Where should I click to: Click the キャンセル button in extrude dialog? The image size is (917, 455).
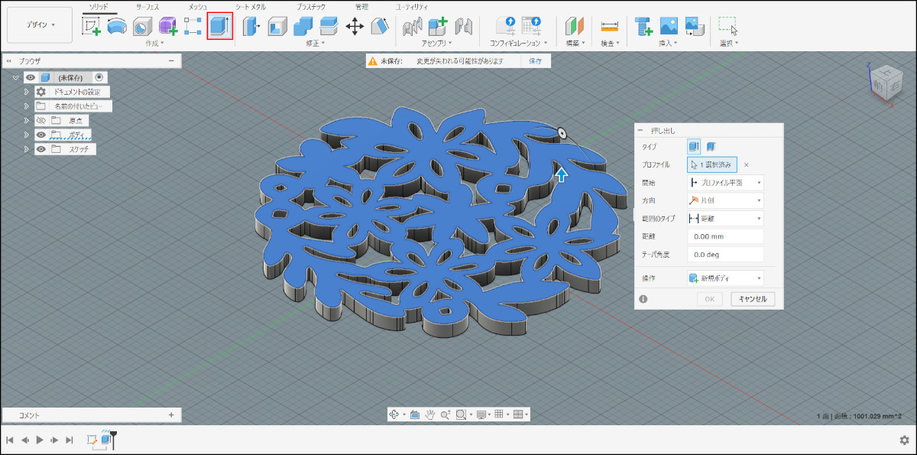[x=753, y=299]
